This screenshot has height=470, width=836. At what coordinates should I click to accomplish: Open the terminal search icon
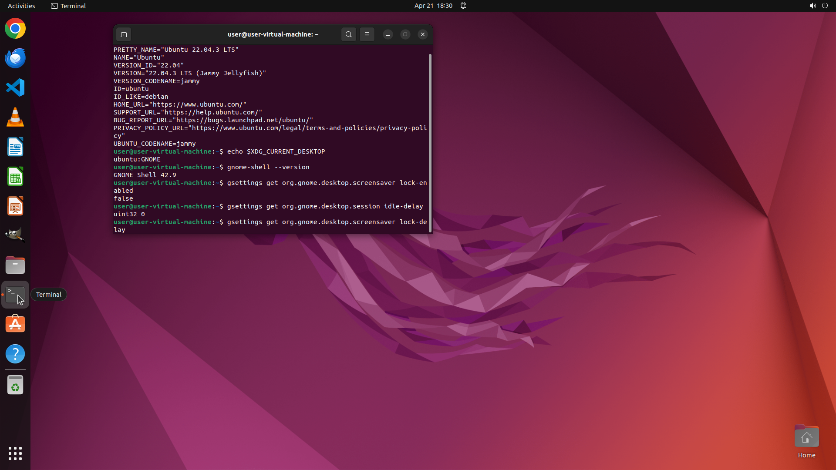(348, 34)
